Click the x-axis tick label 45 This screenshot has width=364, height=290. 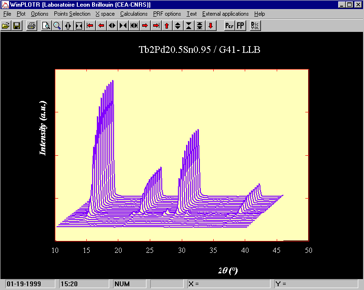277,250
